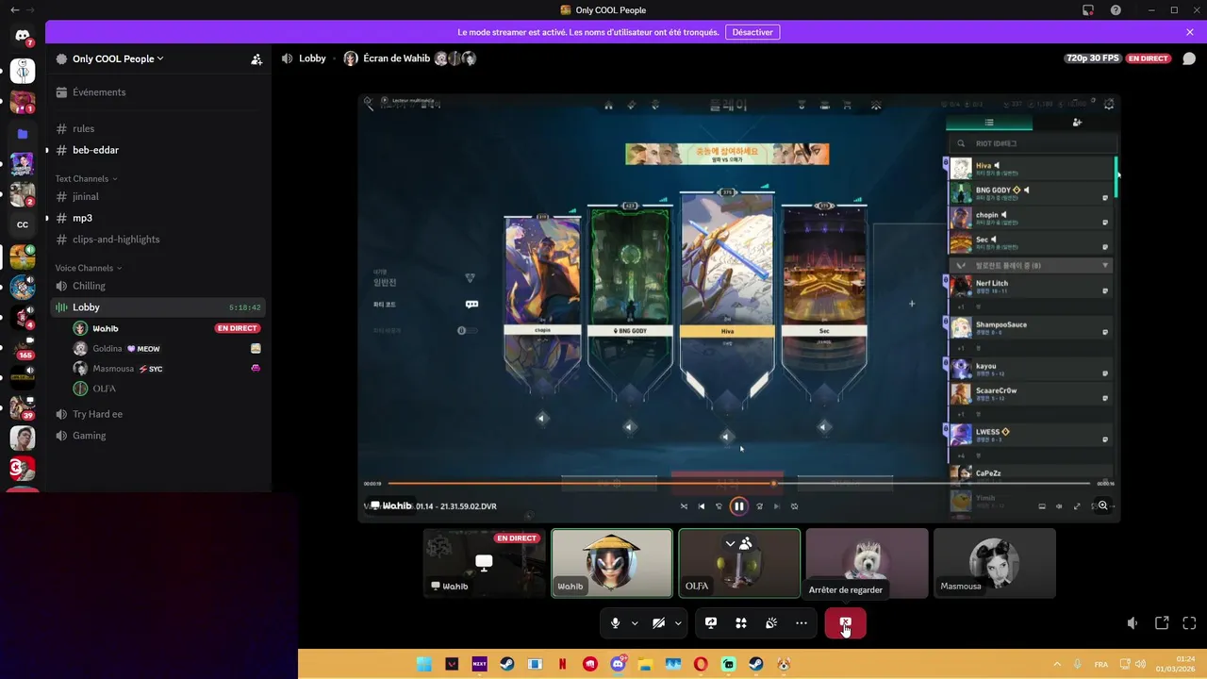Dismiss the streamer mode purple banner
The width and height of the screenshot is (1207, 679).
(1190, 32)
